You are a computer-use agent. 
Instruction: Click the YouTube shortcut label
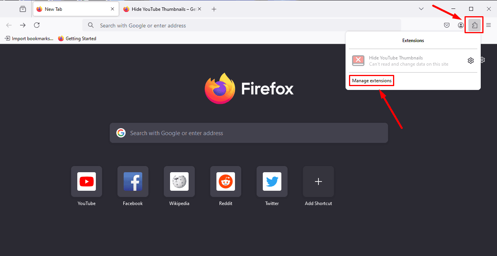(87, 203)
